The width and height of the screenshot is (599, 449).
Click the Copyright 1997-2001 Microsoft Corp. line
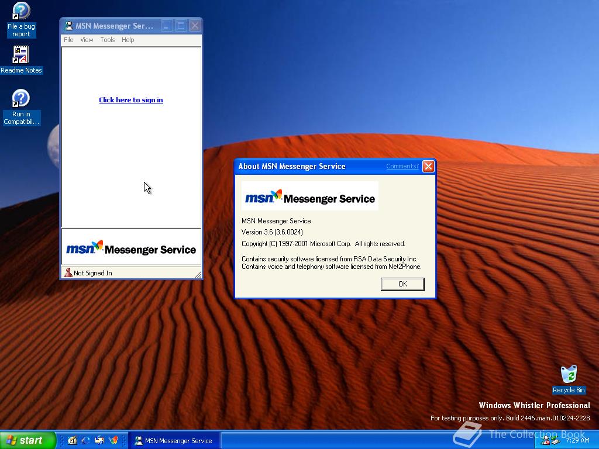tap(323, 244)
